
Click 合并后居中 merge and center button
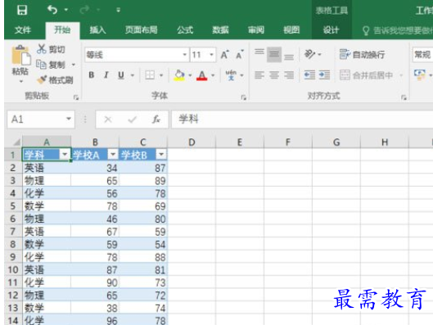coord(366,75)
